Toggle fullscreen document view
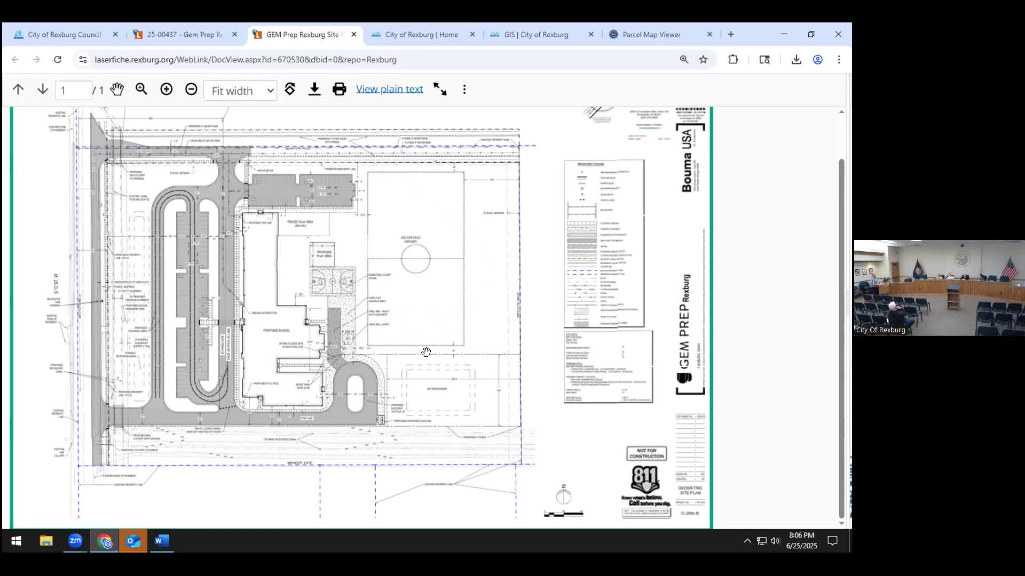 click(x=440, y=89)
